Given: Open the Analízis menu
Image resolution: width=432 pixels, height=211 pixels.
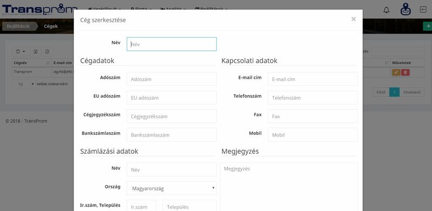Looking at the screenshot, I should [173, 9].
